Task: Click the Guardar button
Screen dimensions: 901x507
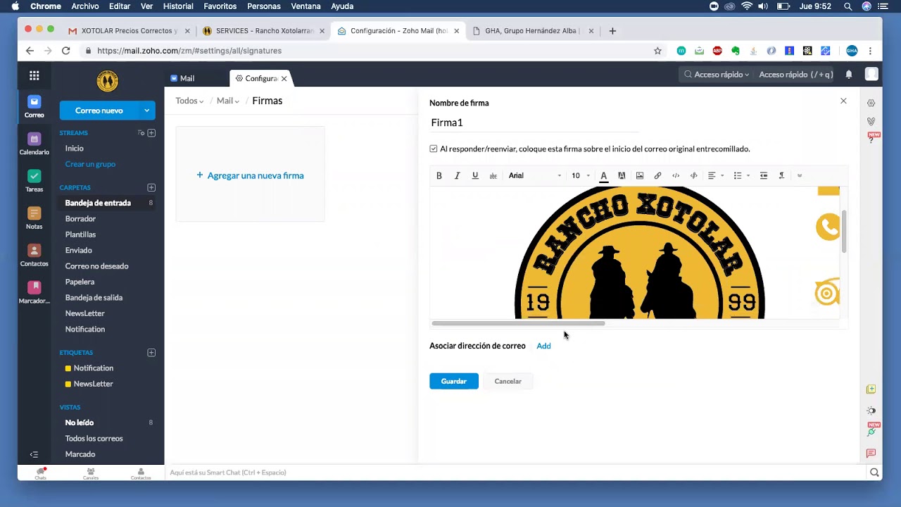Action: point(454,381)
